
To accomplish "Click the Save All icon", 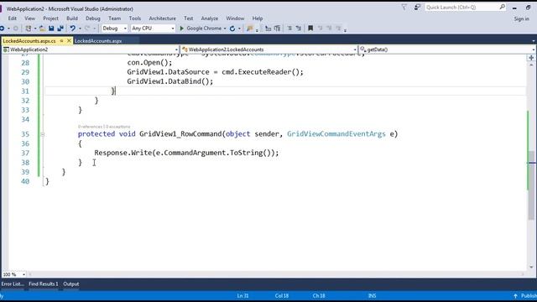I will (x=60, y=29).
